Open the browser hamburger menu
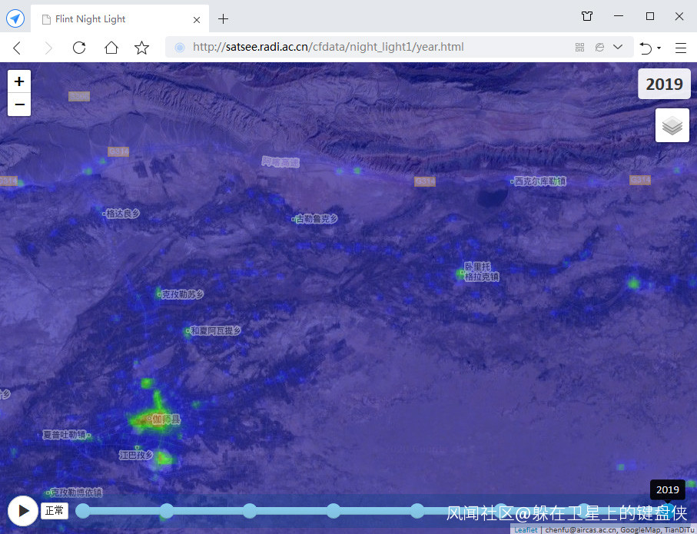697x534 pixels. pos(681,48)
